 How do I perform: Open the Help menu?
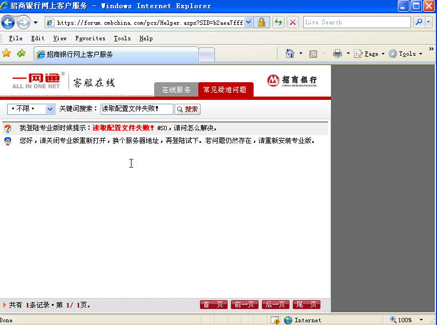(x=146, y=39)
